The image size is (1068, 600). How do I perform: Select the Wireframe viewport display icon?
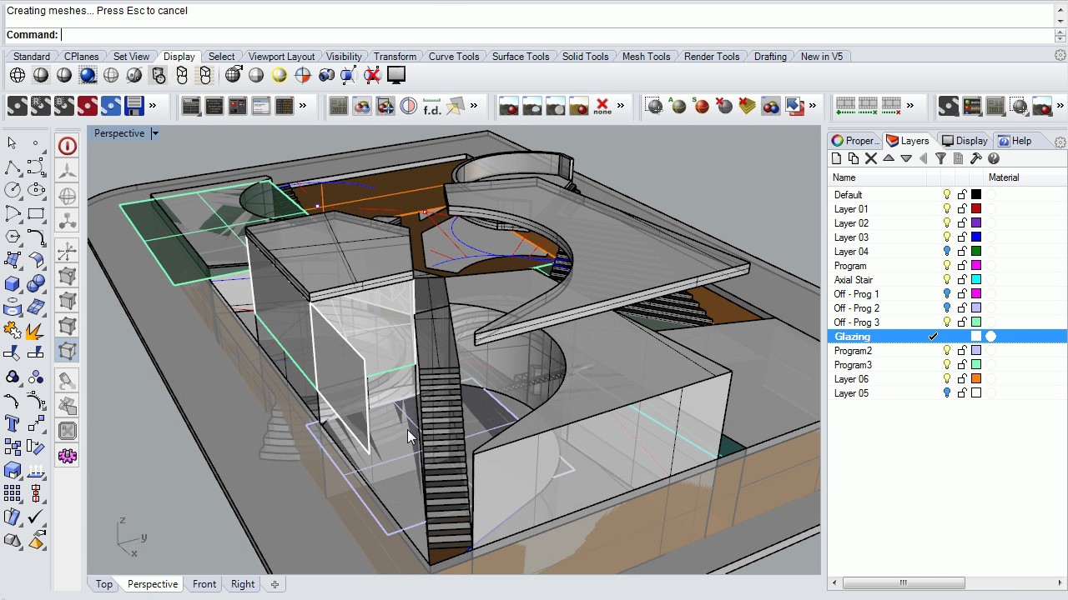[18, 76]
